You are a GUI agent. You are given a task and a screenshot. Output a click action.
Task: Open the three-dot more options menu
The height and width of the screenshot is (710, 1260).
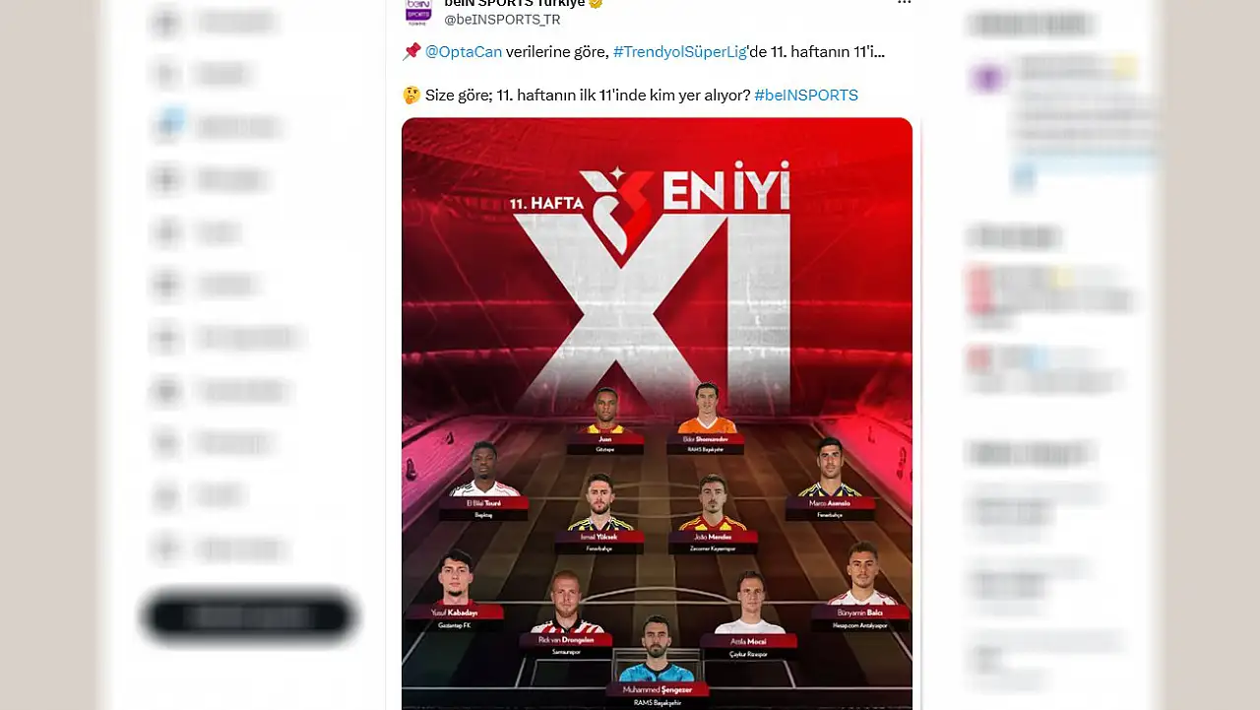(904, 3)
